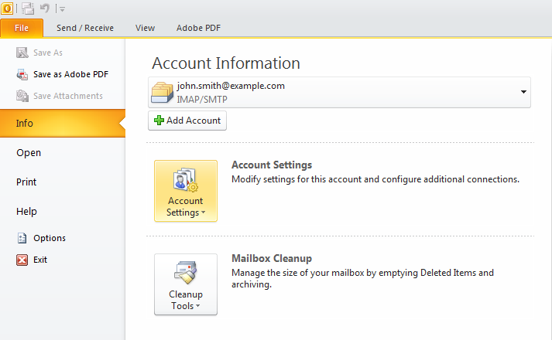
Task: Click the 'Modify settings for this account' description
Action: [x=375, y=179]
